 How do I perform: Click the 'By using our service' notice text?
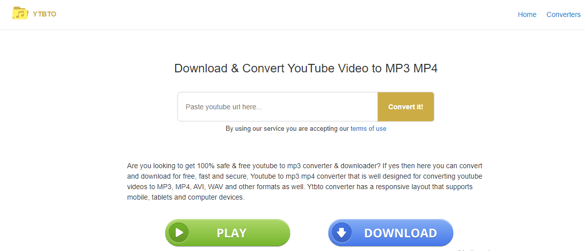(287, 129)
